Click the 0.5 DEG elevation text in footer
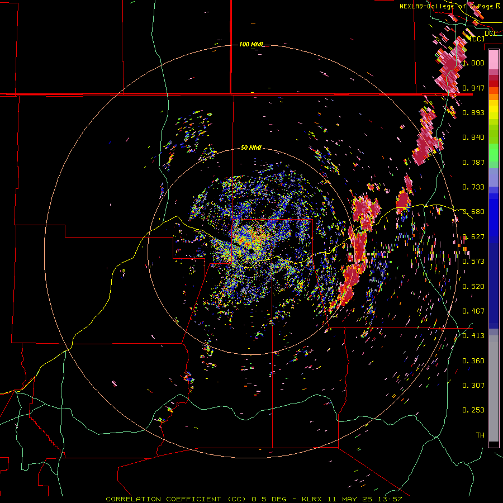The image size is (503, 503). tap(269, 499)
